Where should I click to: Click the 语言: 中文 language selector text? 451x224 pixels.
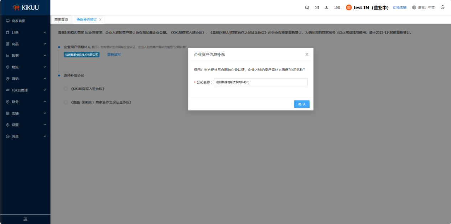pyautogui.click(x=426, y=7)
